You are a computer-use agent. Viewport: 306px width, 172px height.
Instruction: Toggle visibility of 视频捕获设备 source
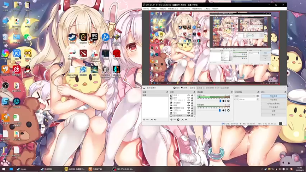click(x=189, y=108)
